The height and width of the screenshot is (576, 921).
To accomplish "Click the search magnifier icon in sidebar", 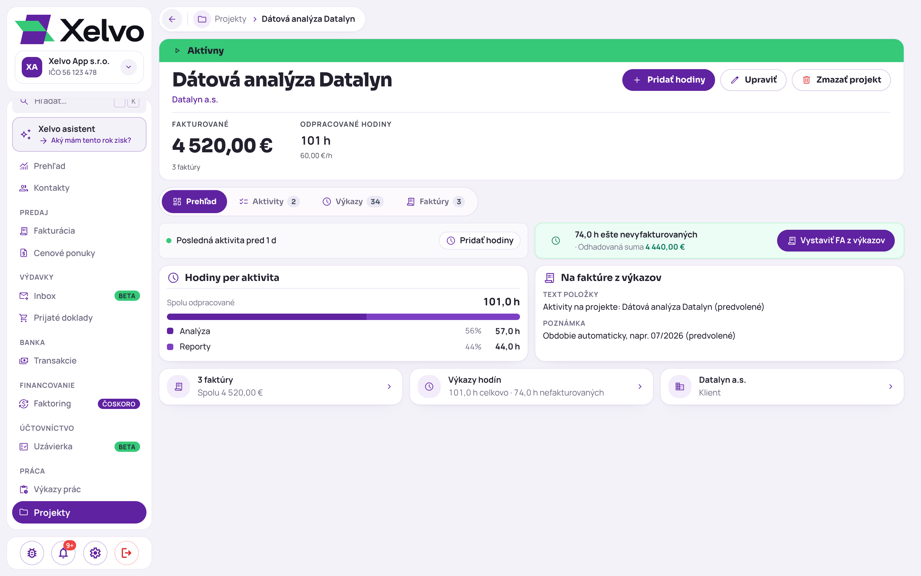I will (x=24, y=101).
